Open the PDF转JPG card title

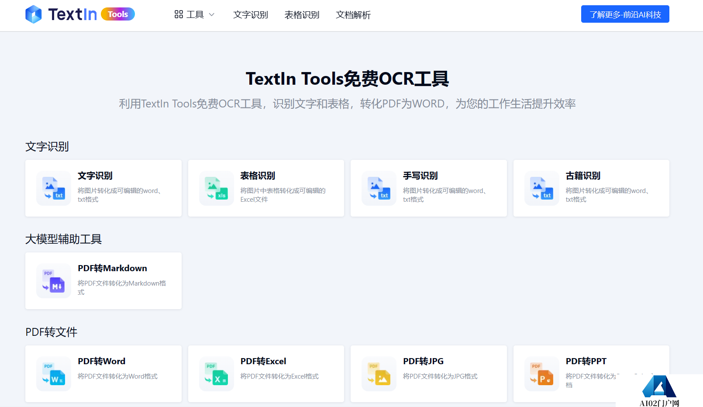tap(423, 361)
